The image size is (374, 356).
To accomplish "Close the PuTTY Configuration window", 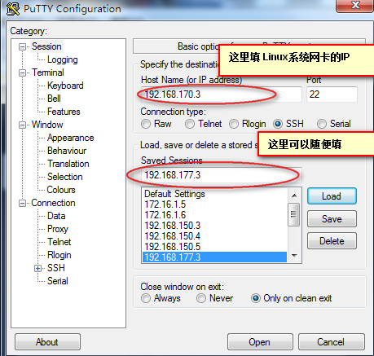I will [354, 6].
